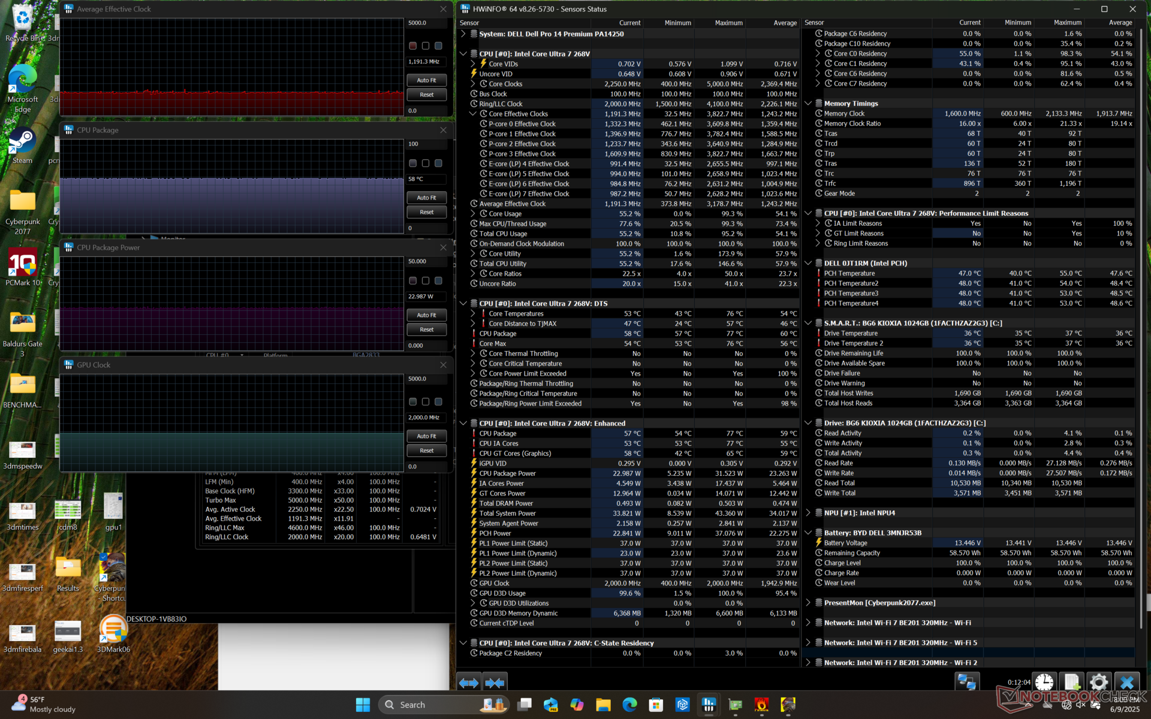Collapse the Memory Timings section
The width and height of the screenshot is (1151, 719).
click(808, 104)
